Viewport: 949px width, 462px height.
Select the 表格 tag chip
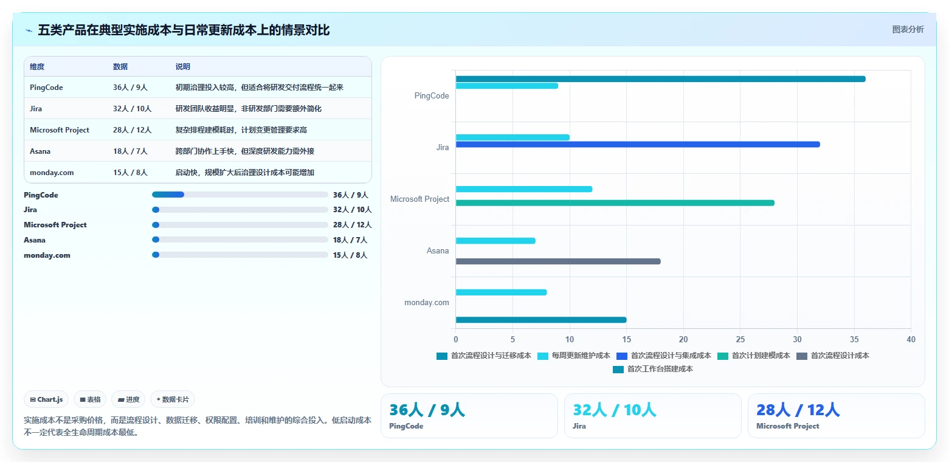coord(90,399)
